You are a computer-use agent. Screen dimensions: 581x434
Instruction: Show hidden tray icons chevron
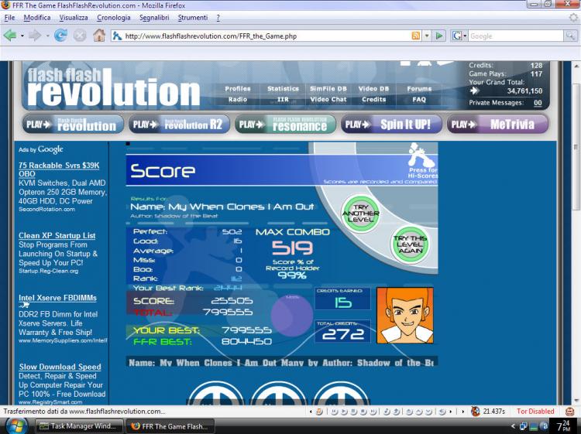coord(514,426)
